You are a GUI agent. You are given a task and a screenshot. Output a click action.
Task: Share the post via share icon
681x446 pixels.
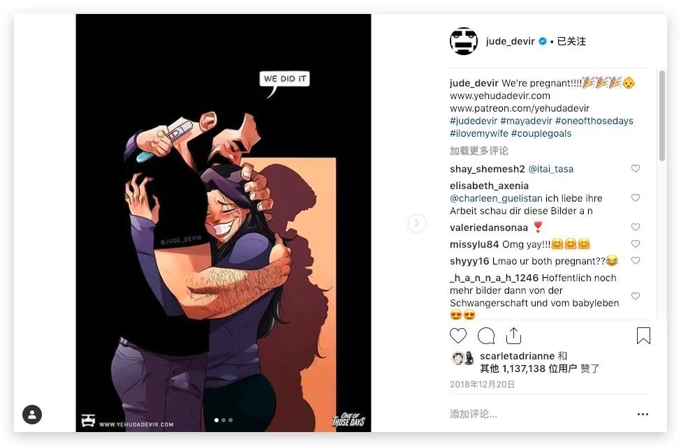click(x=513, y=336)
